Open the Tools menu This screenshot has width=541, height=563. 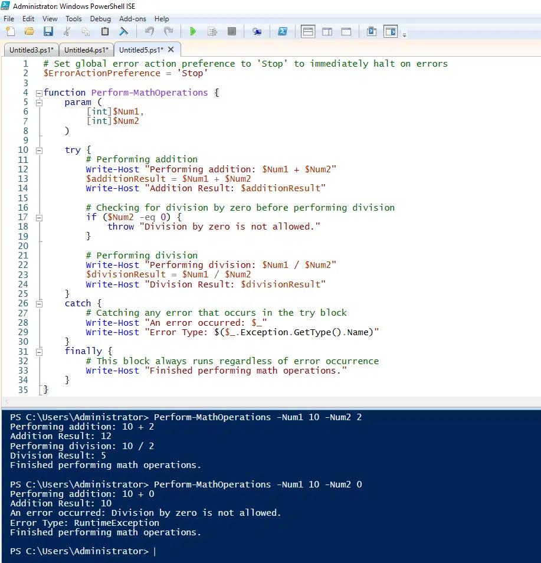pyautogui.click(x=74, y=19)
